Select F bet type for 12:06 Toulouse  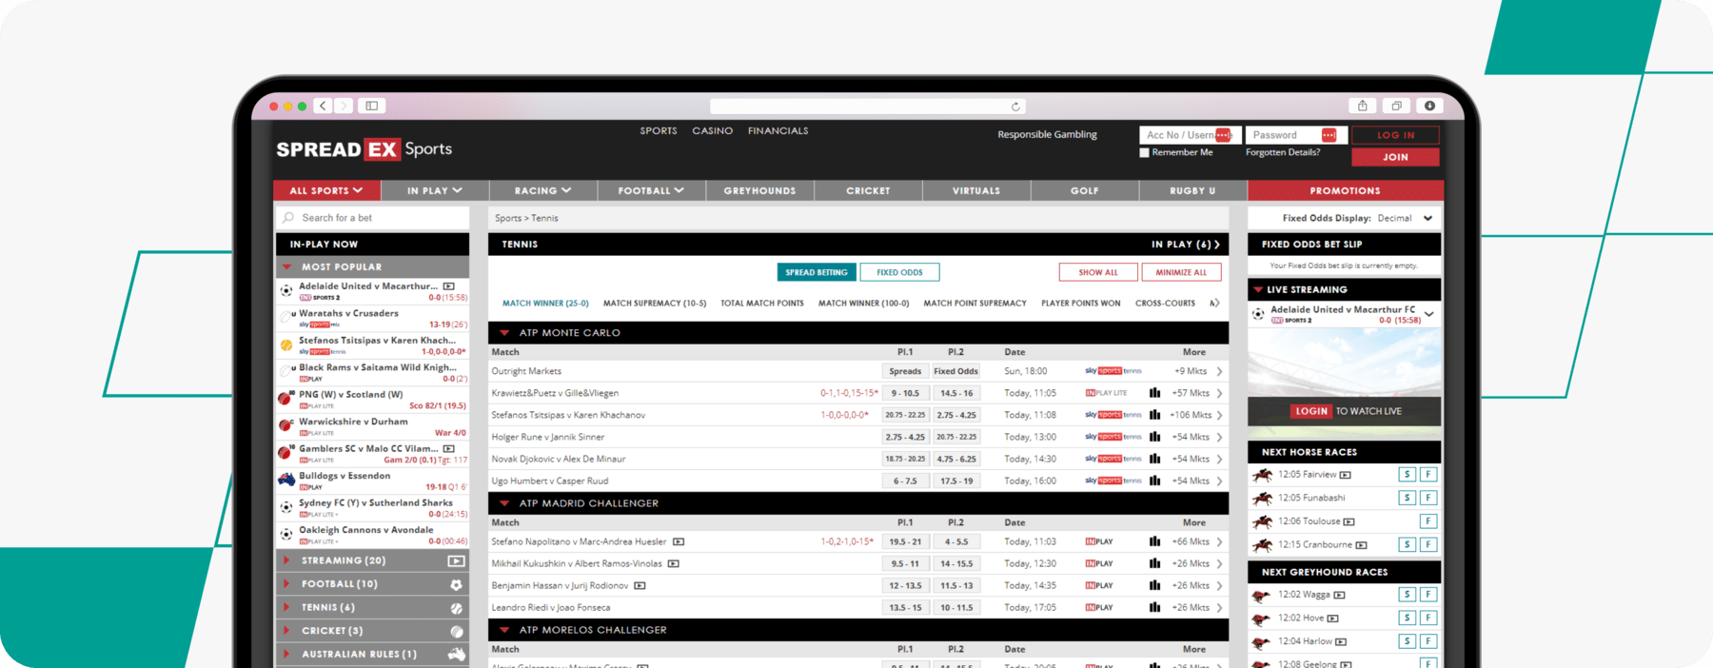[1428, 521]
